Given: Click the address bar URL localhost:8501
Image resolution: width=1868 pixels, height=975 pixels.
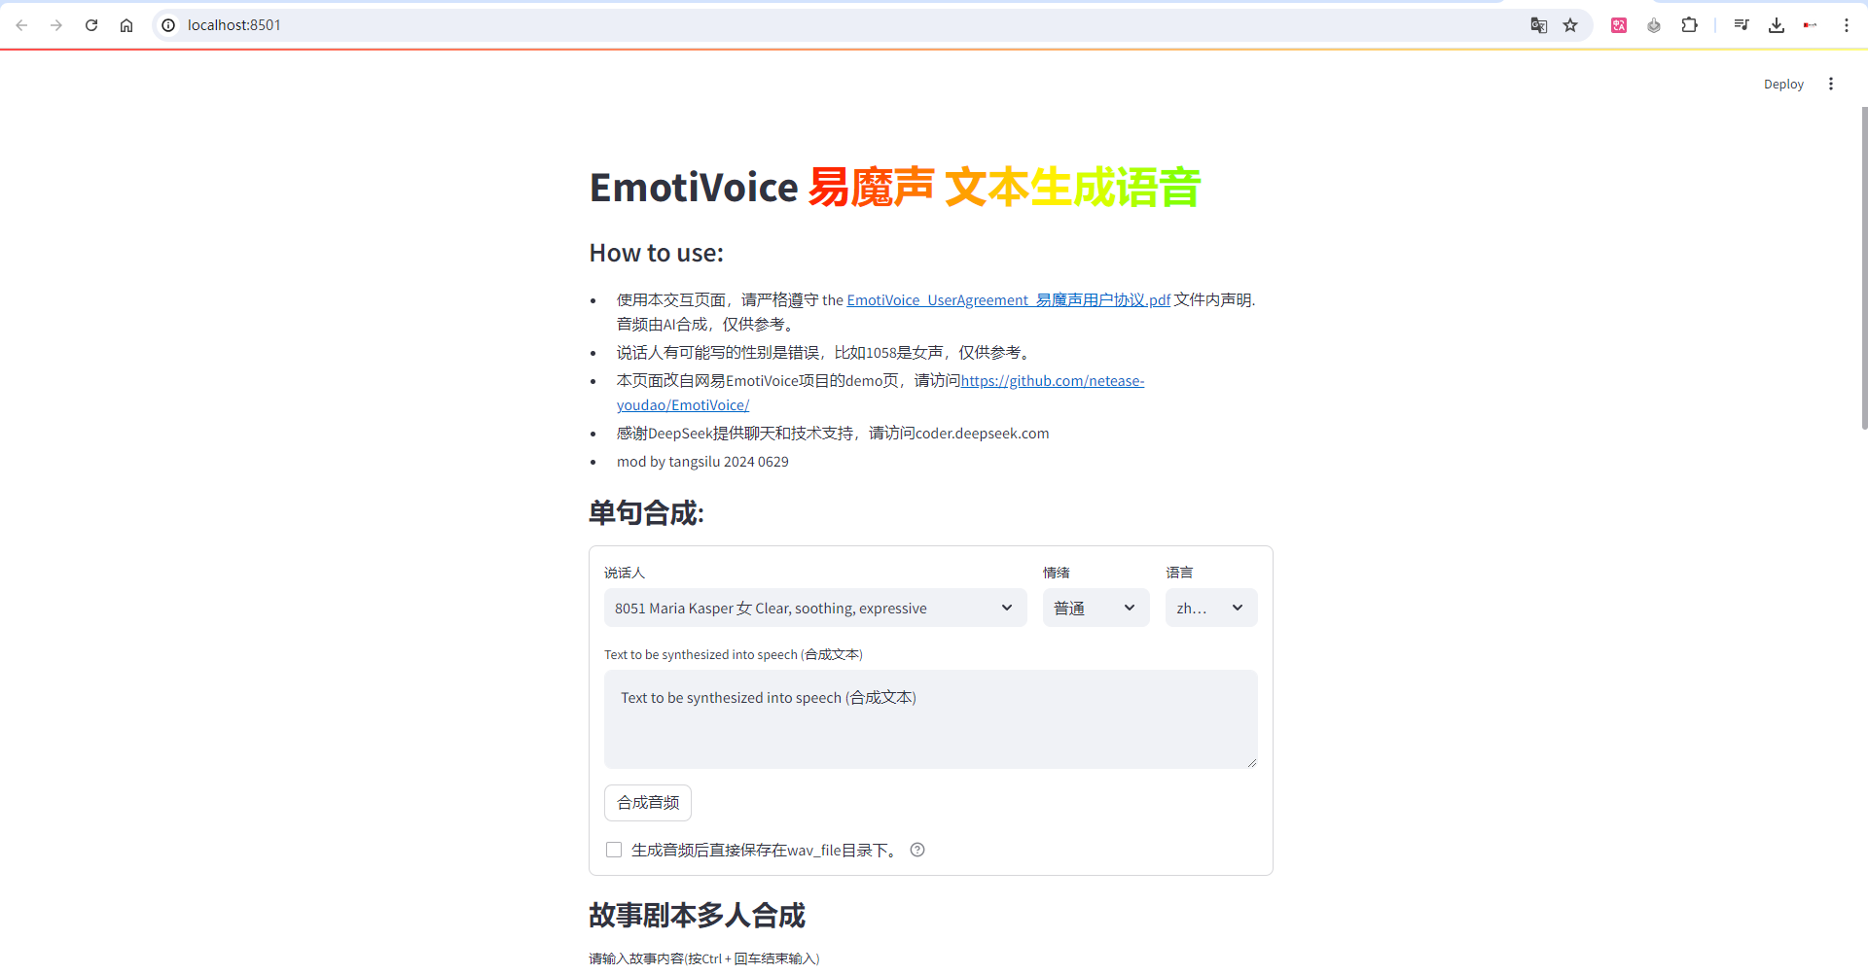Looking at the screenshot, I should point(234,25).
